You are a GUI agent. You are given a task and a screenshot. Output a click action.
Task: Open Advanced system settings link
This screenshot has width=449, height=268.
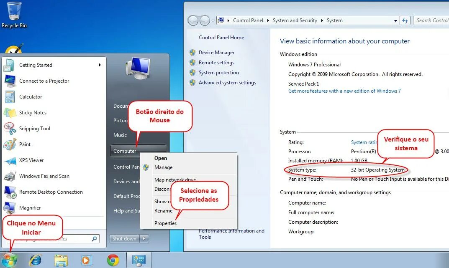[227, 83]
